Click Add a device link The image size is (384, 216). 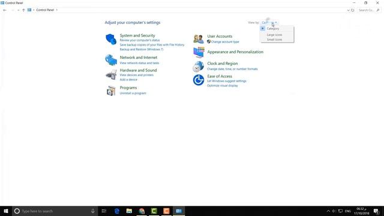tap(128, 80)
